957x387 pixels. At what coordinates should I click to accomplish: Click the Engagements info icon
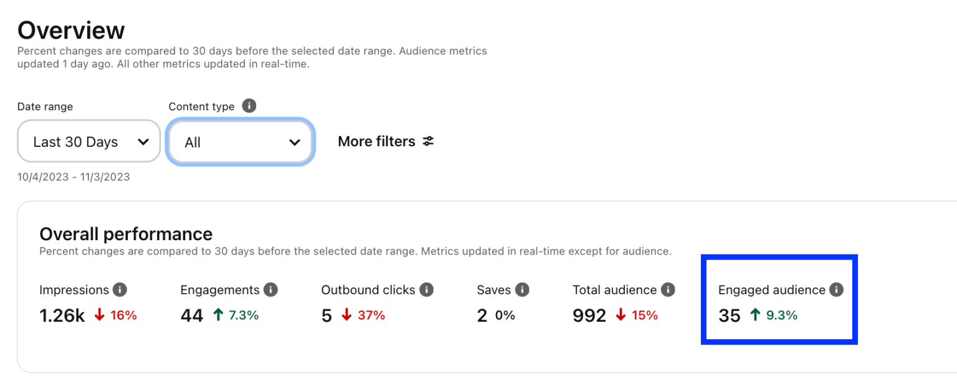click(x=270, y=289)
